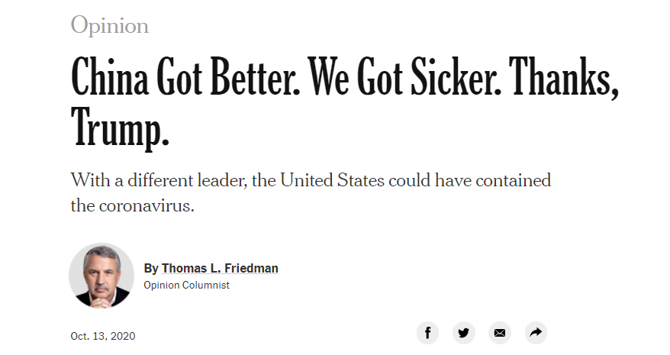This screenshot has height=355, width=670.
Task: Click the word China in the headline
Action: pyautogui.click(x=110, y=77)
